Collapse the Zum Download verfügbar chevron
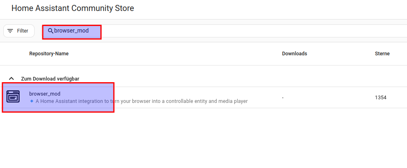This screenshot has width=407, height=168. 11,79
